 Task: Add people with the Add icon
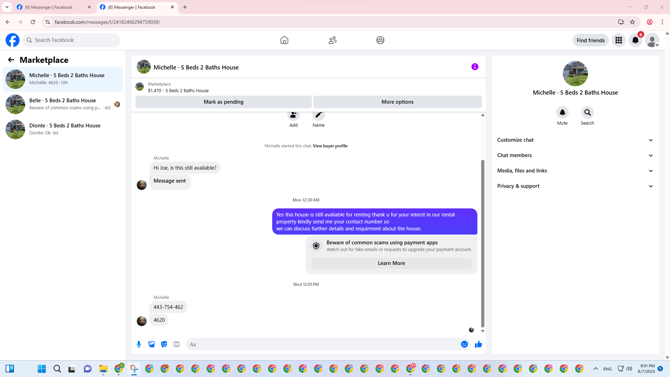[293, 115]
